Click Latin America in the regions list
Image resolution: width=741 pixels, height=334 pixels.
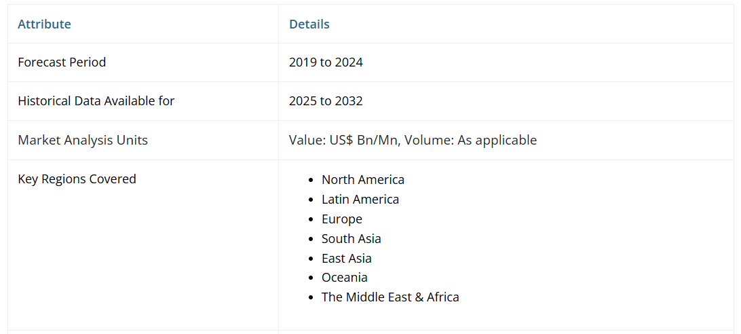[360, 199]
